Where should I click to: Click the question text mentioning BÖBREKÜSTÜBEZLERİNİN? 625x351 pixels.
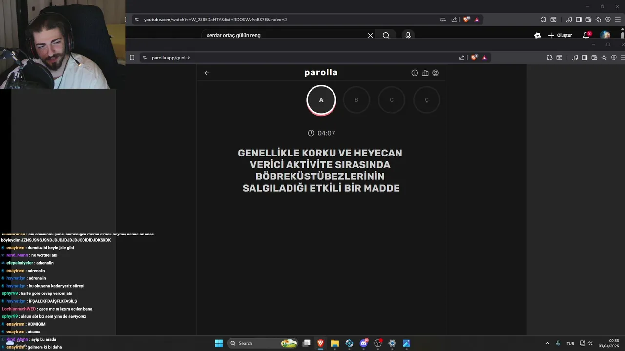pos(321,170)
